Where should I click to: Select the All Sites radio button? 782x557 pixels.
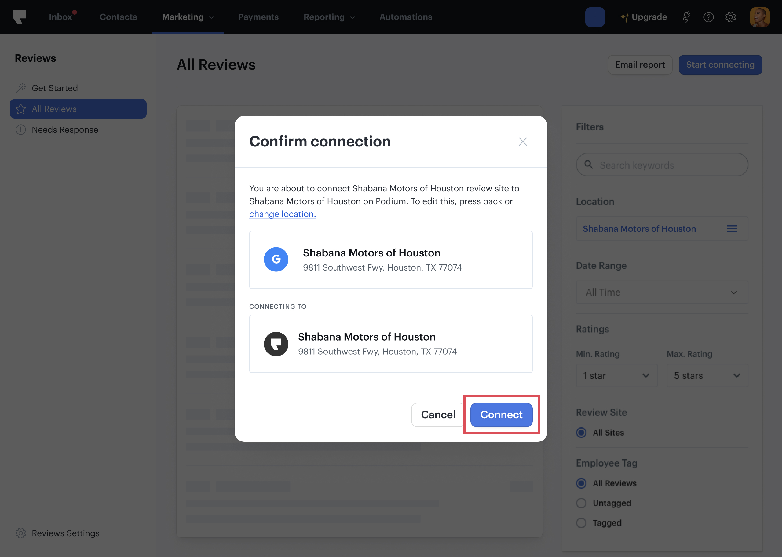click(581, 433)
